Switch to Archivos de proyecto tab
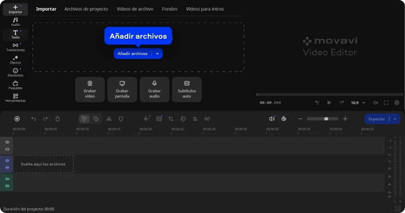 click(86, 9)
